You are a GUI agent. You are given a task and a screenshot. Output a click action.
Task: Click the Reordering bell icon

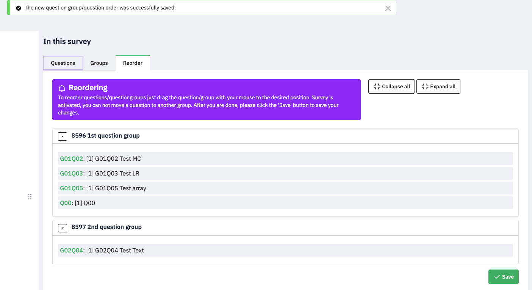point(62,88)
